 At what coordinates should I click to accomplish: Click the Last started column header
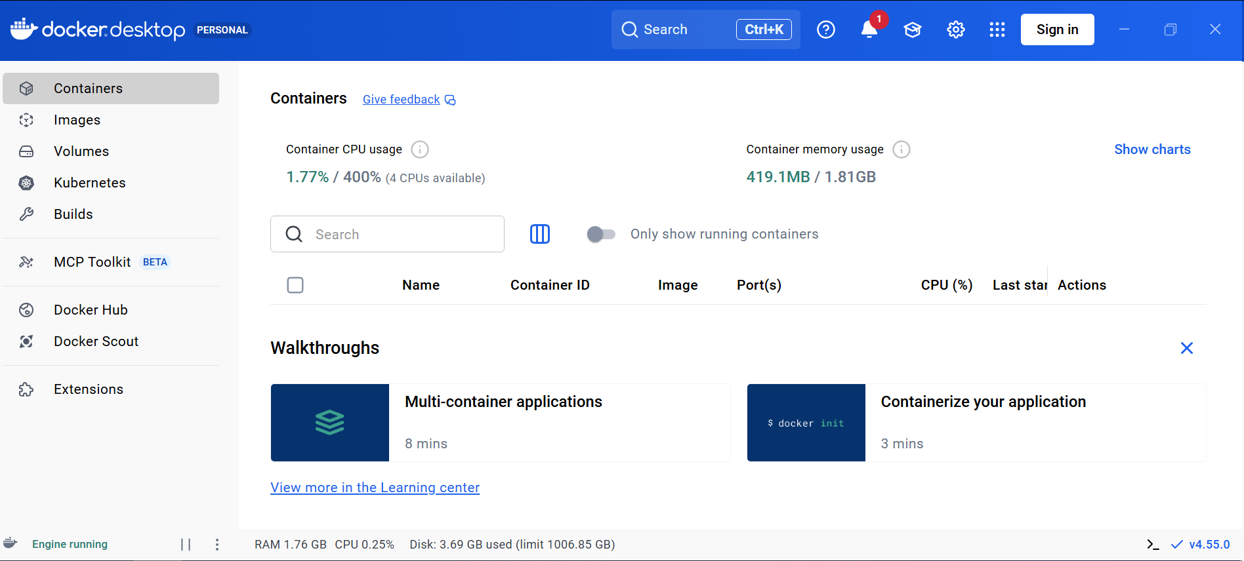[x=1020, y=285]
